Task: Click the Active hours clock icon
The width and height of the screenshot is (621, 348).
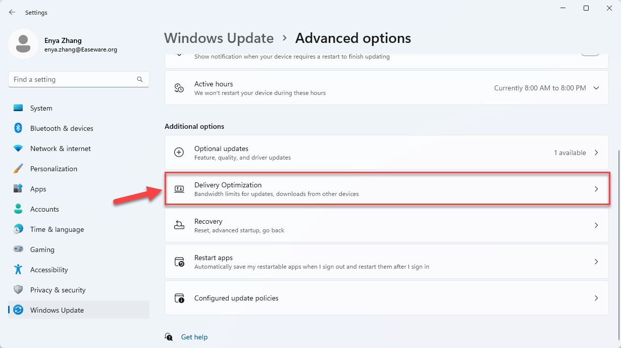Action: click(179, 88)
